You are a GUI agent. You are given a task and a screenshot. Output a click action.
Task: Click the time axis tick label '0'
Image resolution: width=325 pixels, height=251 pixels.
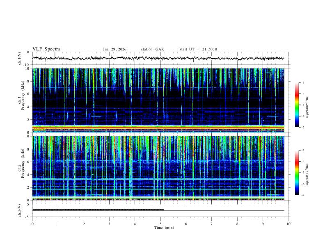[32, 224]
